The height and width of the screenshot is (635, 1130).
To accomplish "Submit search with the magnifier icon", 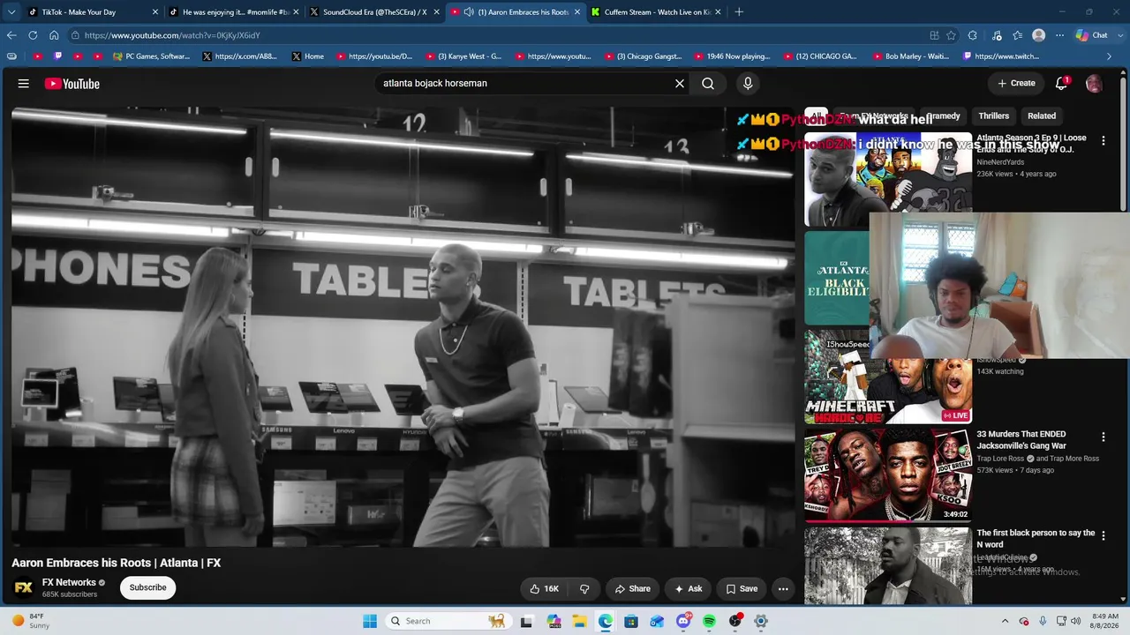I will click(708, 84).
